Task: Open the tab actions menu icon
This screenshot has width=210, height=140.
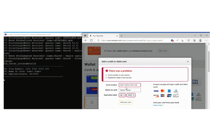Action: (85, 36)
